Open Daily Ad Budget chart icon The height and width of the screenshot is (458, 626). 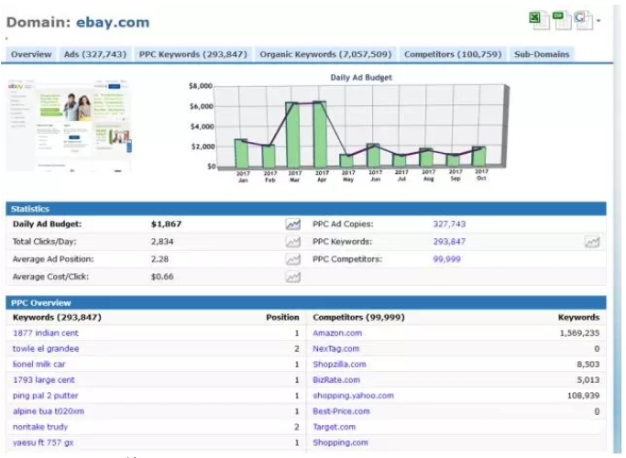click(x=293, y=224)
